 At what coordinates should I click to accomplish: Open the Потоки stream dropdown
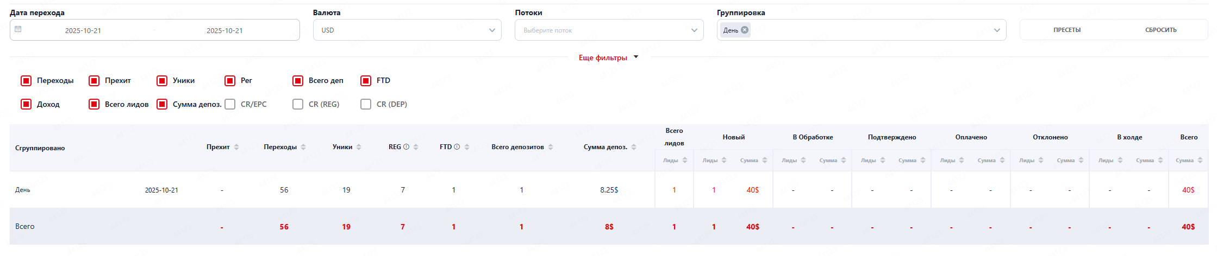[x=609, y=30]
